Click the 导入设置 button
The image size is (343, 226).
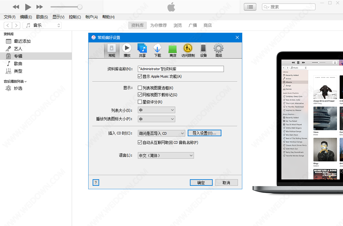[x=205, y=133]
